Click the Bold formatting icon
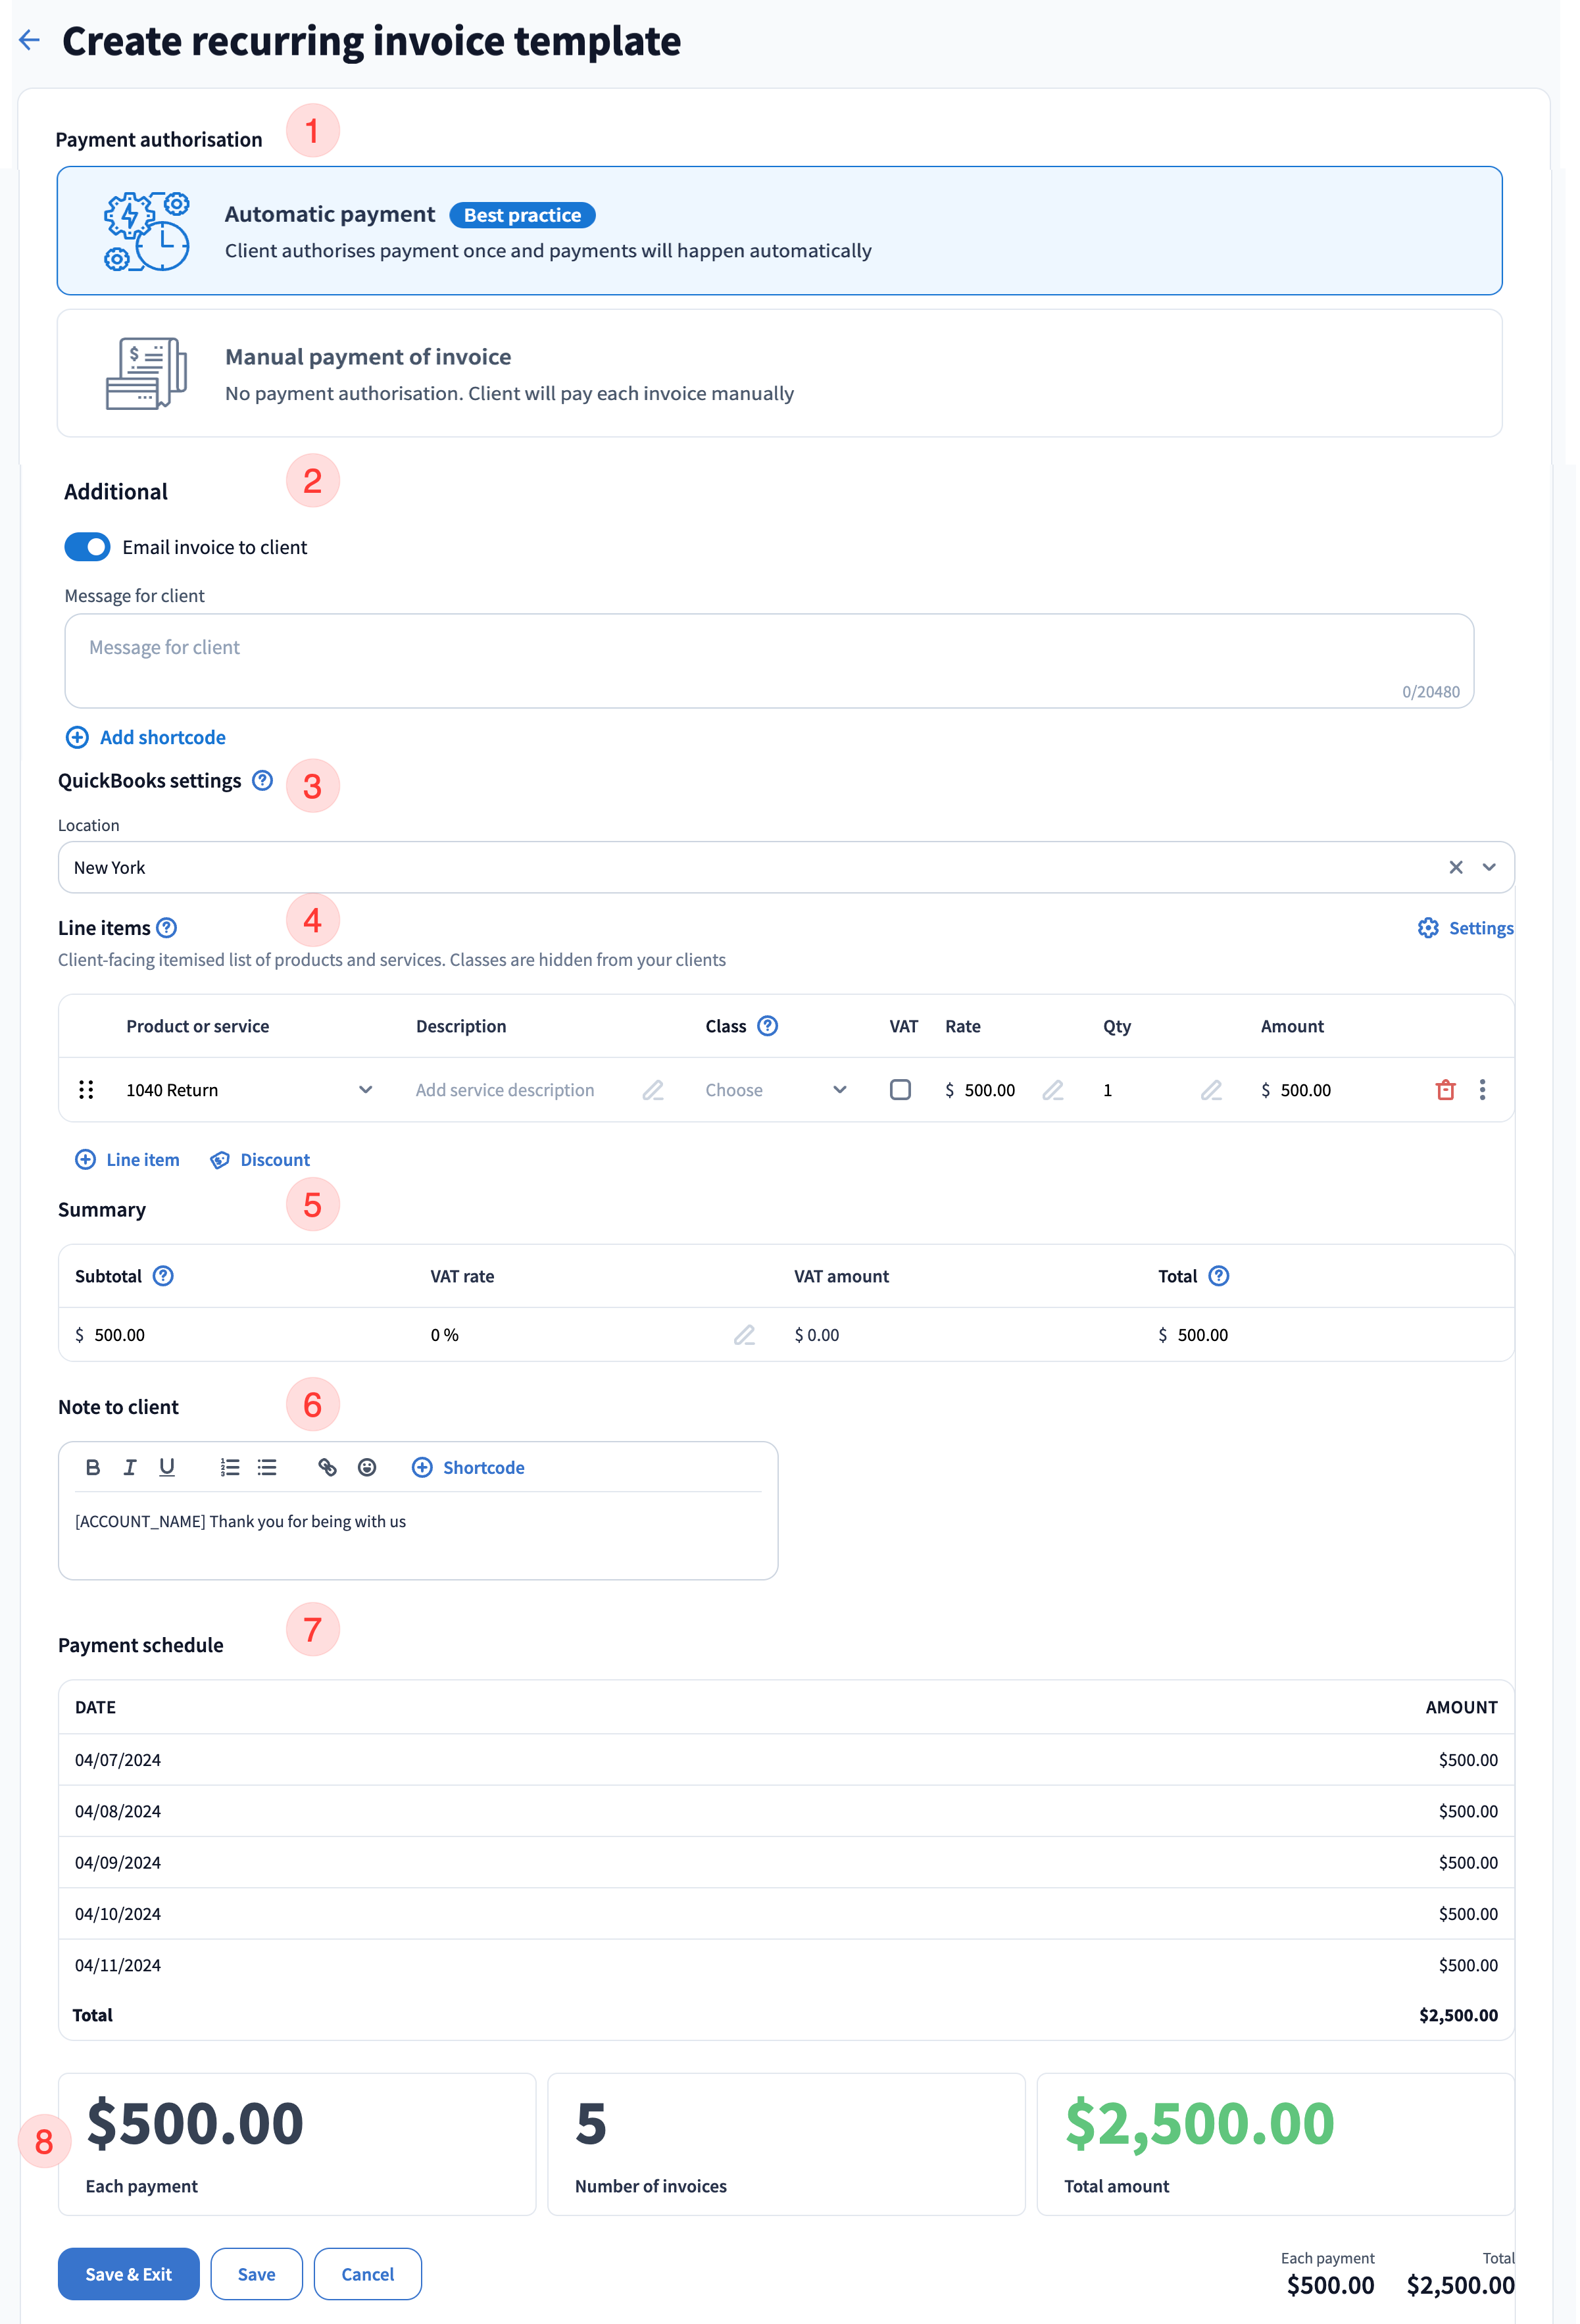 coord(93,1467)
